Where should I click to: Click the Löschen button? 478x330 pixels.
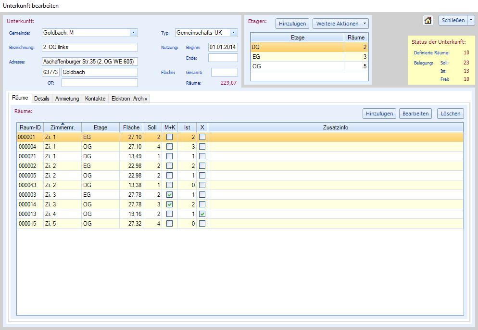pyautogui.click(x=451, y=114)
